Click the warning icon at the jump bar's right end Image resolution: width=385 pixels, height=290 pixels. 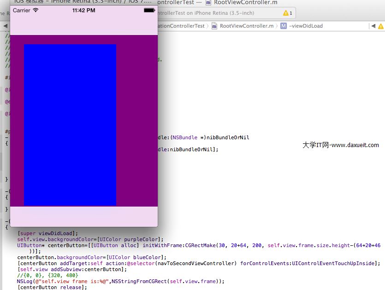coord(379,26)
